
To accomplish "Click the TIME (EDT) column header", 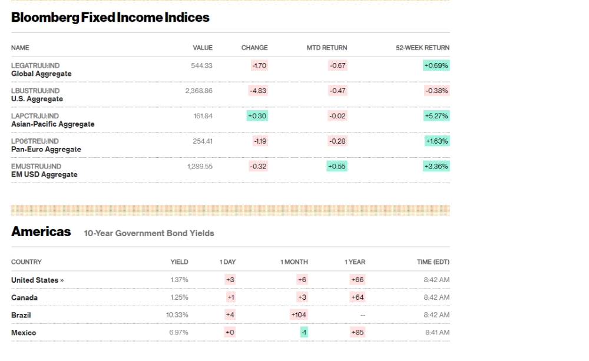I will [x=433, y=262].
